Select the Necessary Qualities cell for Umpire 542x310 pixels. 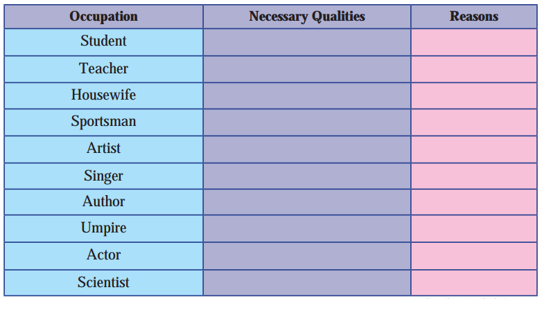[x=307, y=228]
